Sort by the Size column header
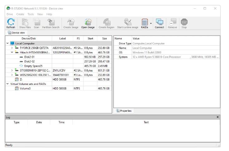The width and height of the screenshot is (229, 151). click(x=104, y=38)
